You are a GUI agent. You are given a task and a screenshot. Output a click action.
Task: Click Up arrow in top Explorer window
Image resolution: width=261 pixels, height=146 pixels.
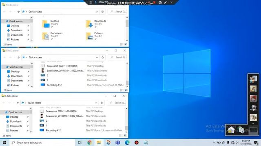click(18, 12)
